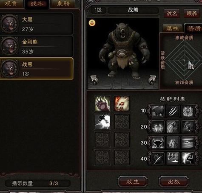
Task: Click the claw scratch skill in level 10 row
Action: (173, 111)
